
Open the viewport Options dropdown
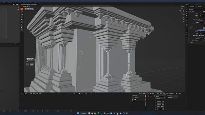[182, 6]
